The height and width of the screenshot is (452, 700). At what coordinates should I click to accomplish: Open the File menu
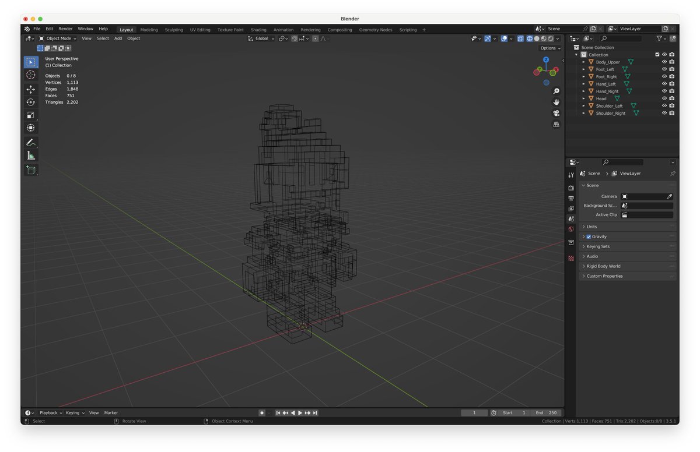coord(37,29)
